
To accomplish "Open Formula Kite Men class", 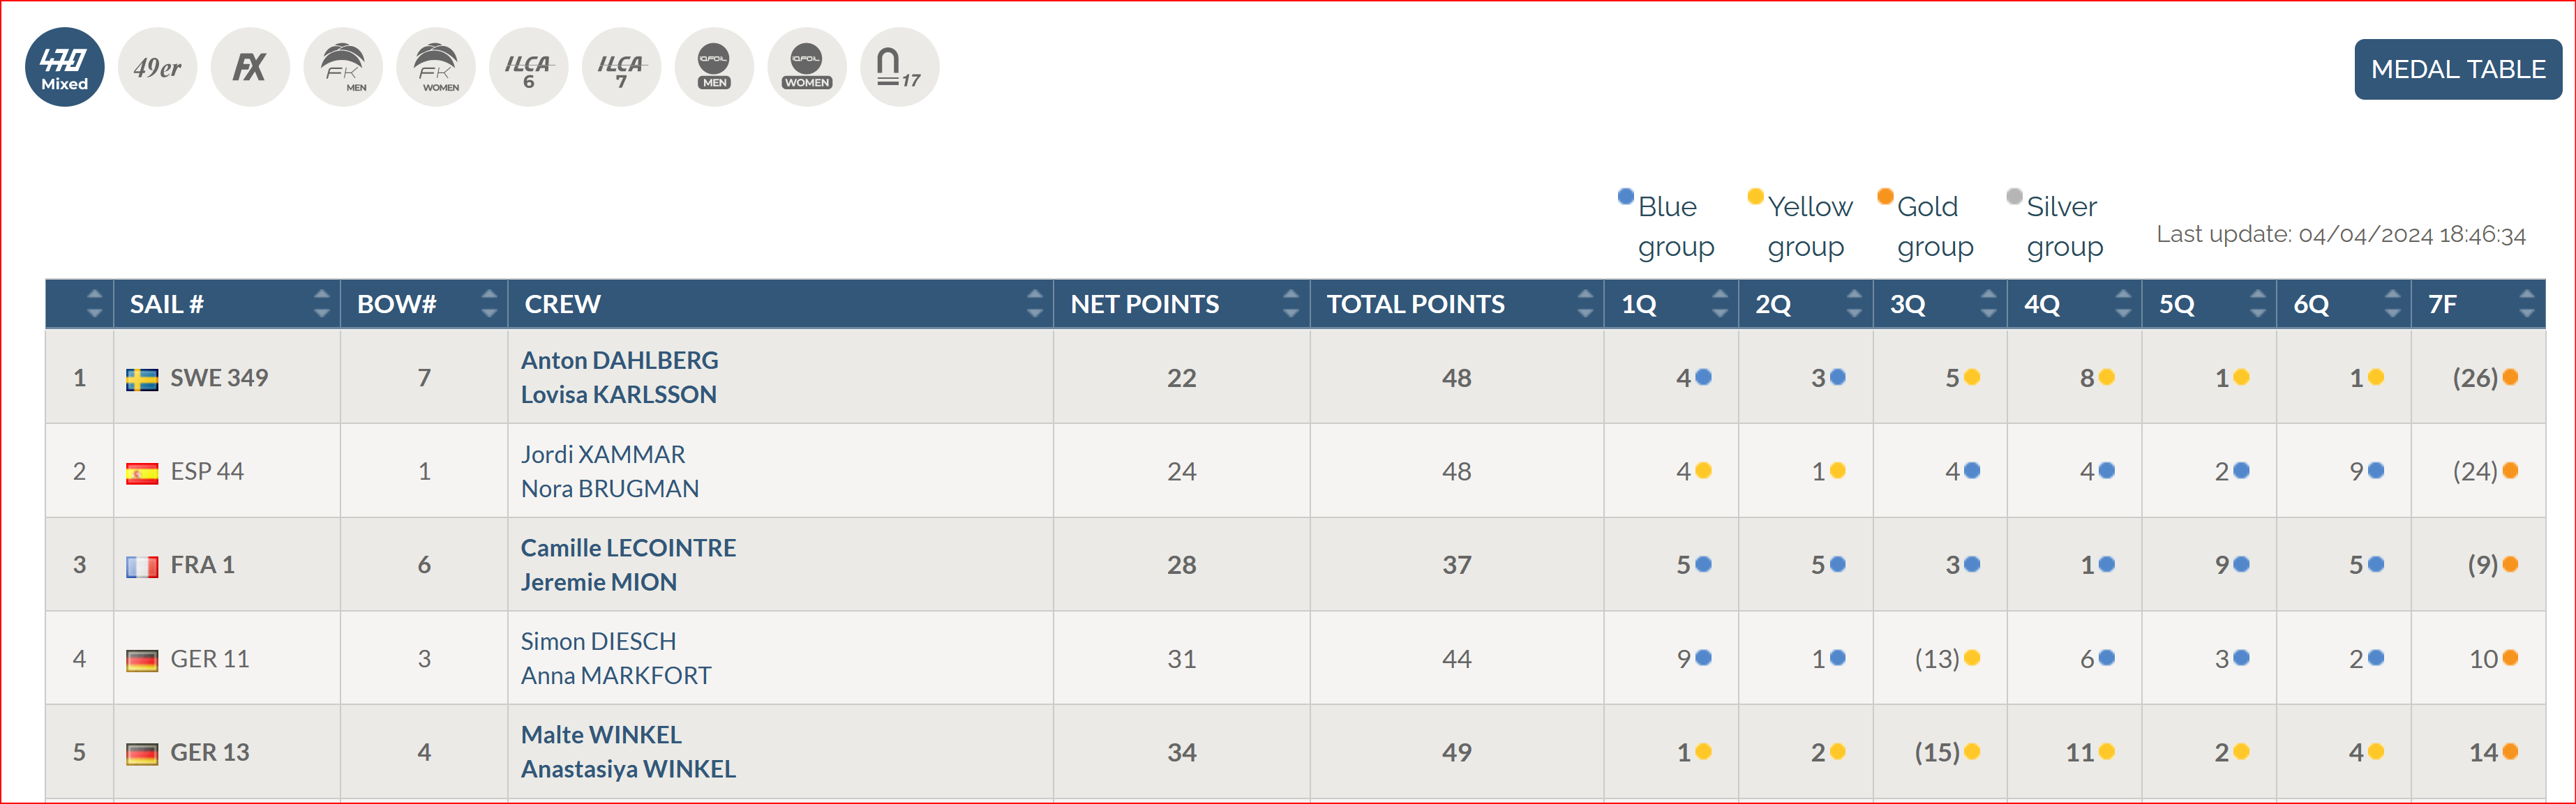I will (x=343, y=67).
